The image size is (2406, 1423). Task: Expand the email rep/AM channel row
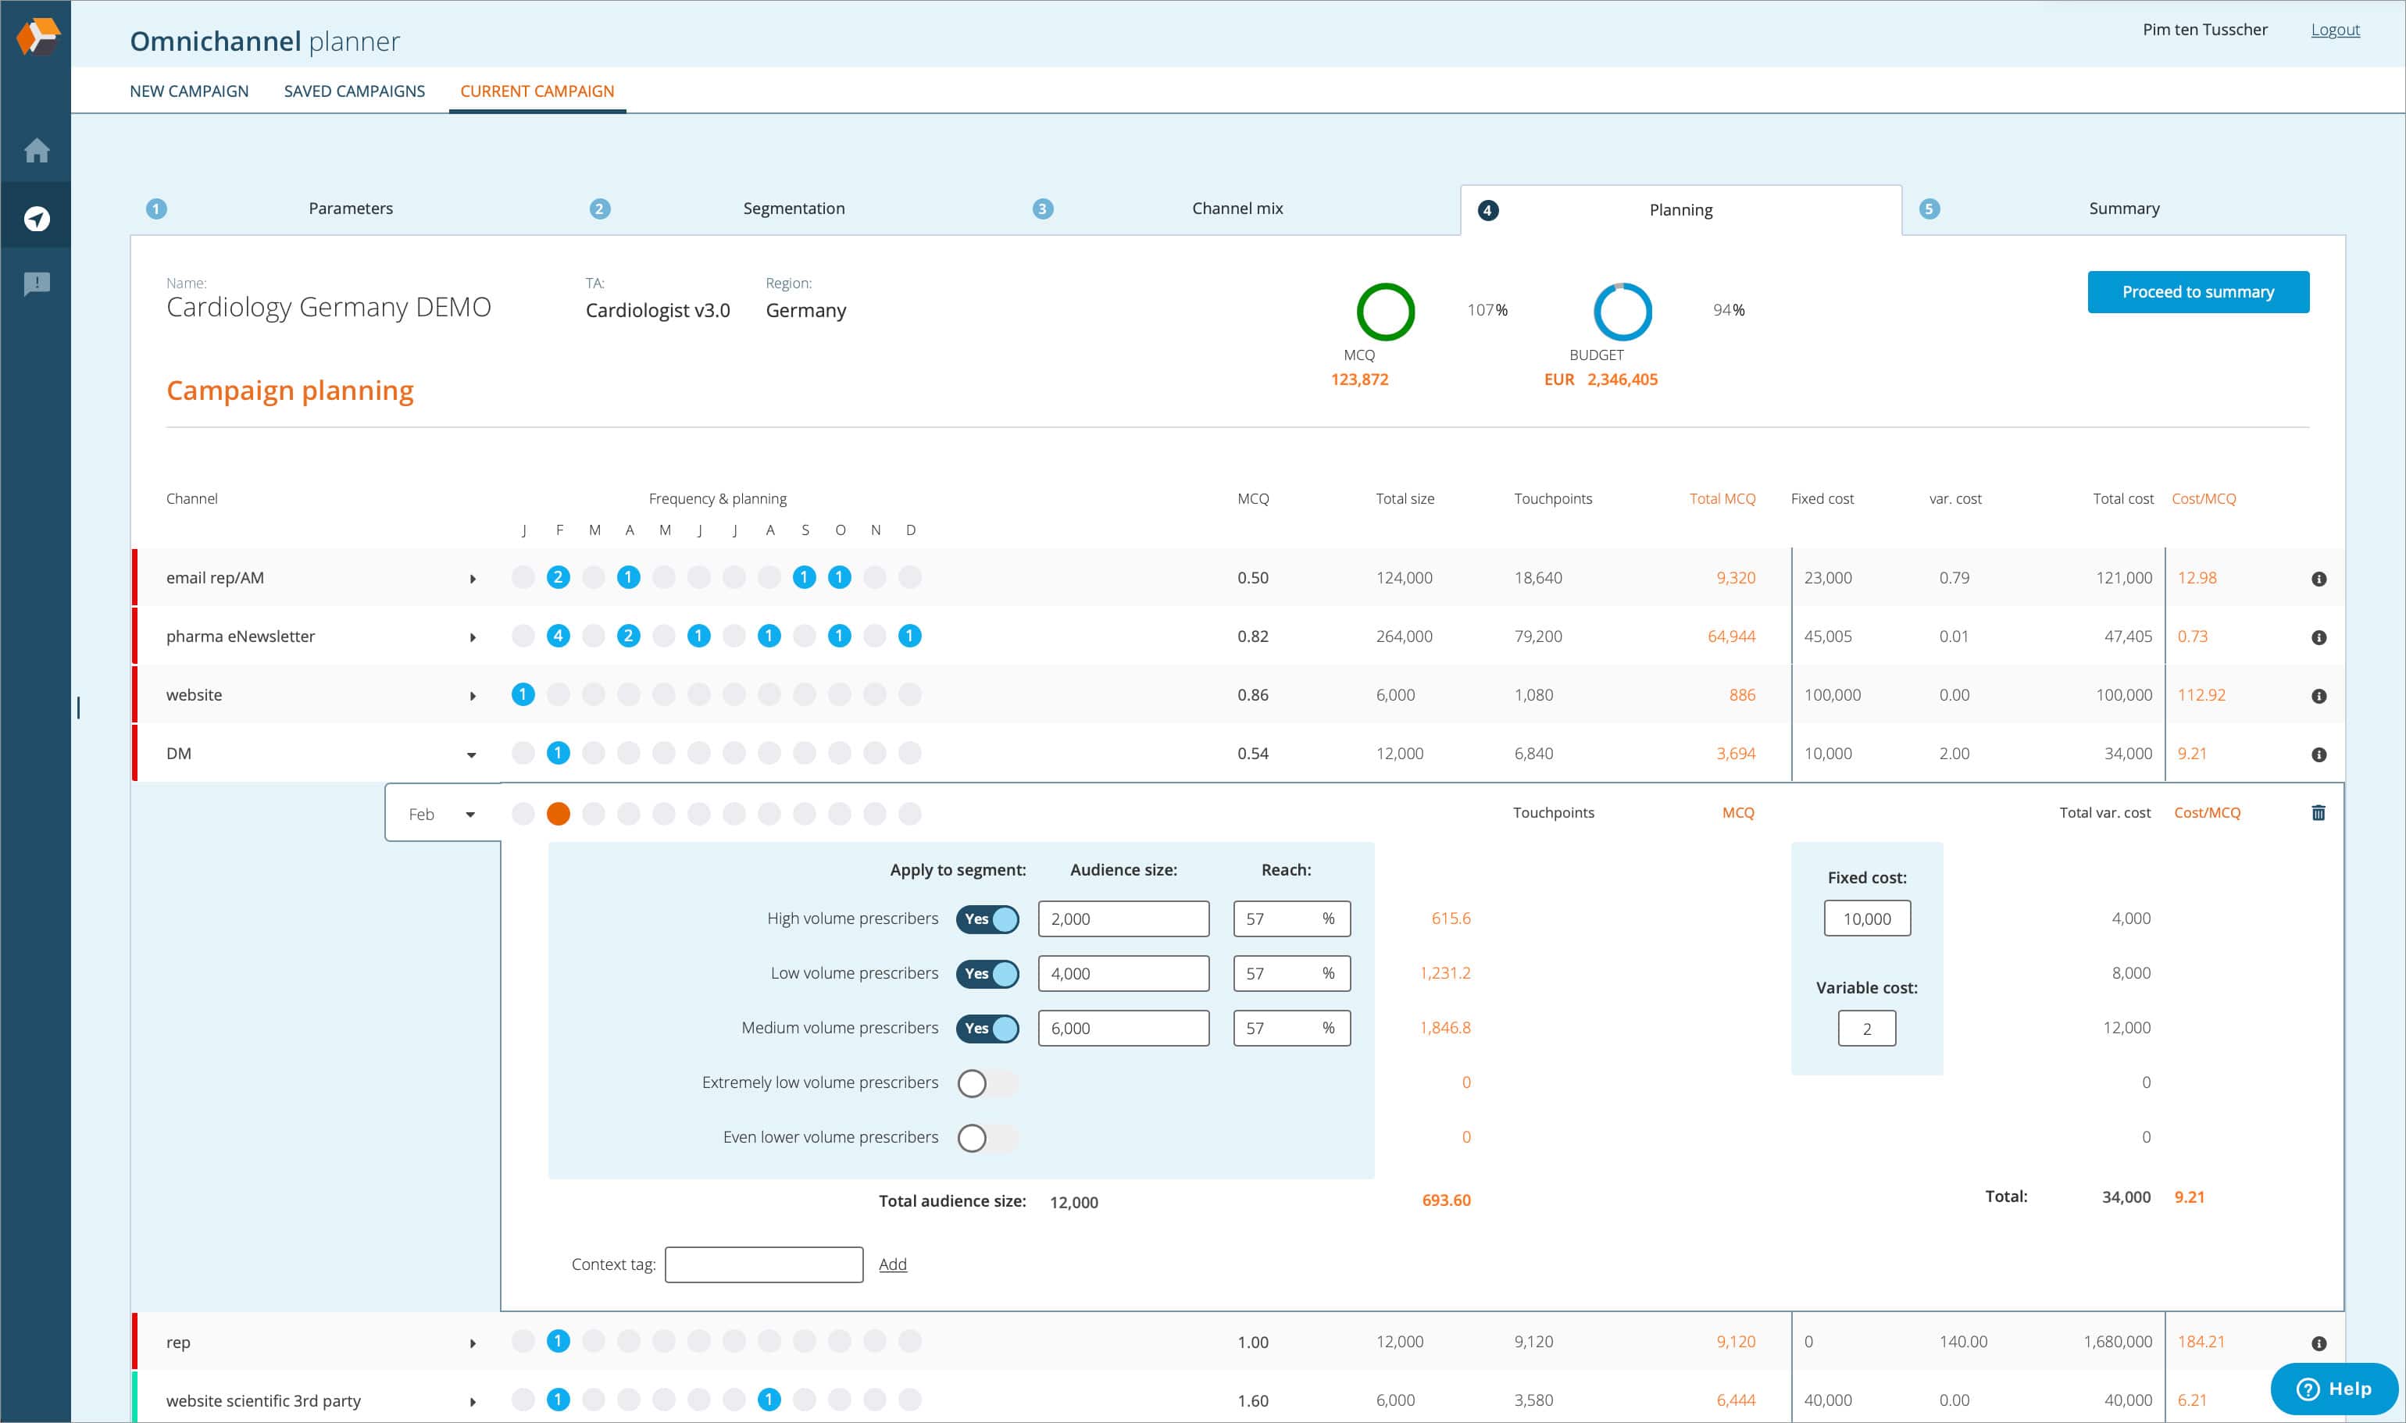click(472, 580)
